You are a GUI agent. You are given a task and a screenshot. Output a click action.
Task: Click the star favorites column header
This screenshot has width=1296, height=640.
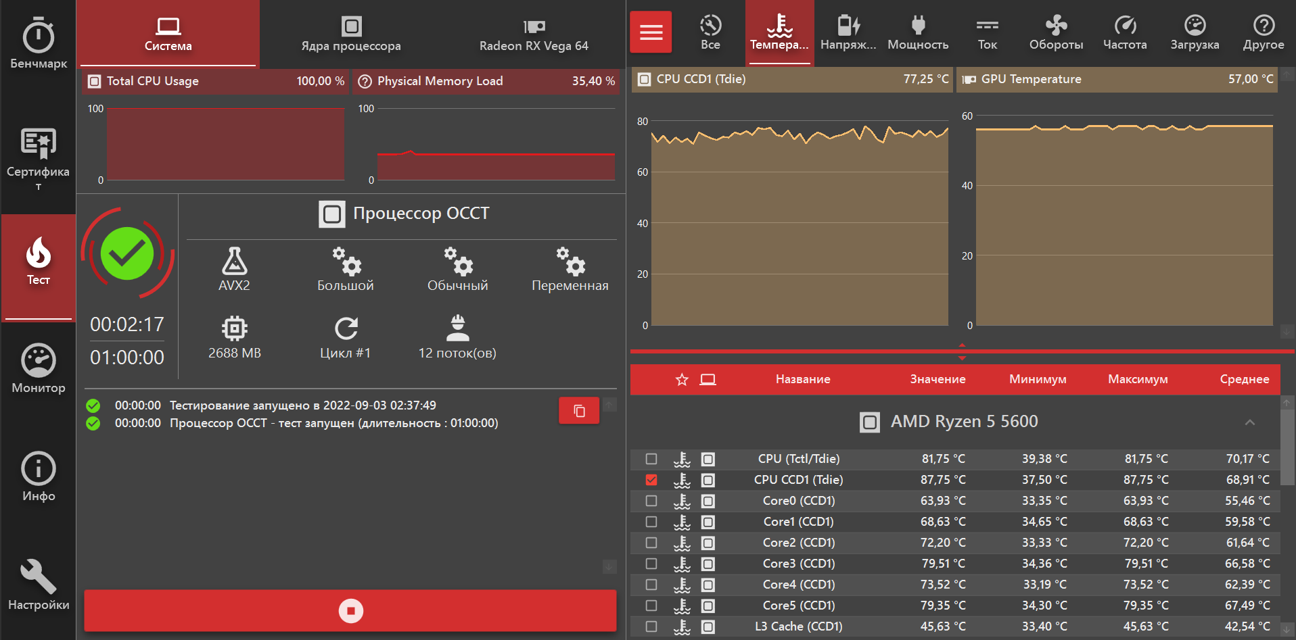coord(682,380)
